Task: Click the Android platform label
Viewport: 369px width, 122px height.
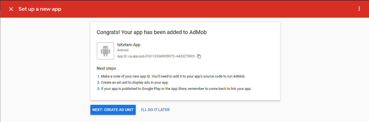Action: pyautogui.click(x=123, y=50)
